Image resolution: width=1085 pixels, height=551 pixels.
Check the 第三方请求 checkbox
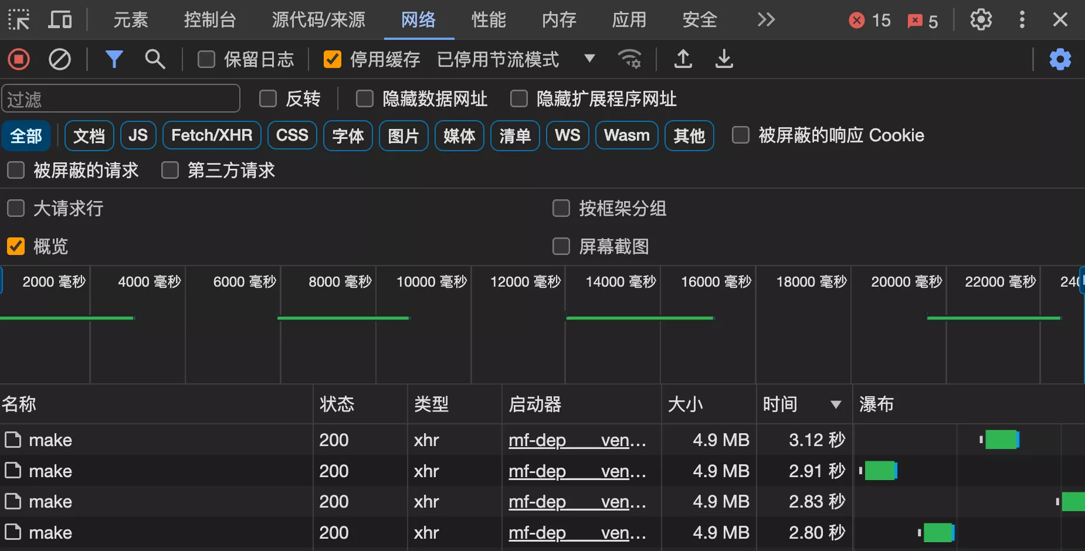[x=170, y=171]
